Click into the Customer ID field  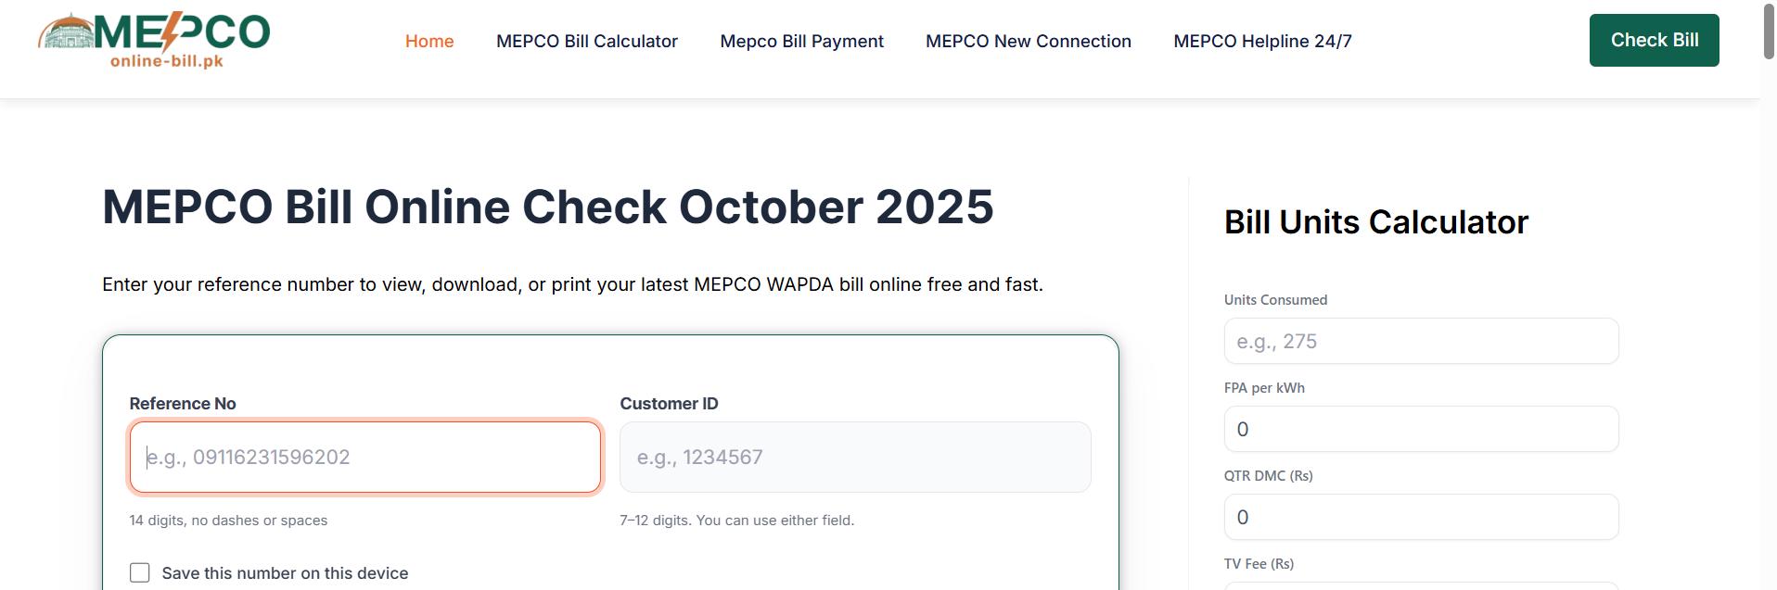coord(854,458)
